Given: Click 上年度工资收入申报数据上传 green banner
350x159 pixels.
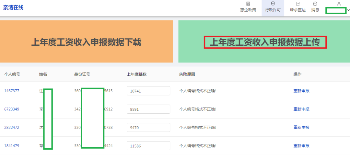Looking at the screenshot, I should point(265,42).
